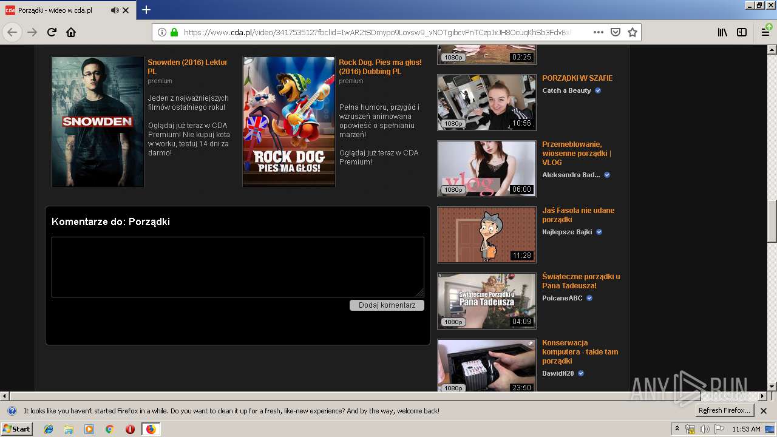
Task: Reload the current page
Action: pos(52,32)
